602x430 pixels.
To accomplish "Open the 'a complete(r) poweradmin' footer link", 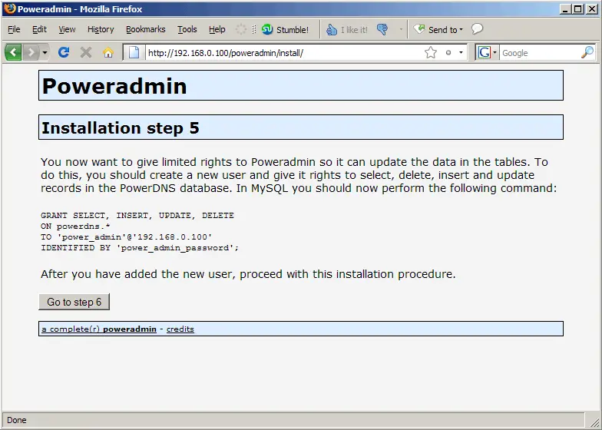I will click(99, 329).
